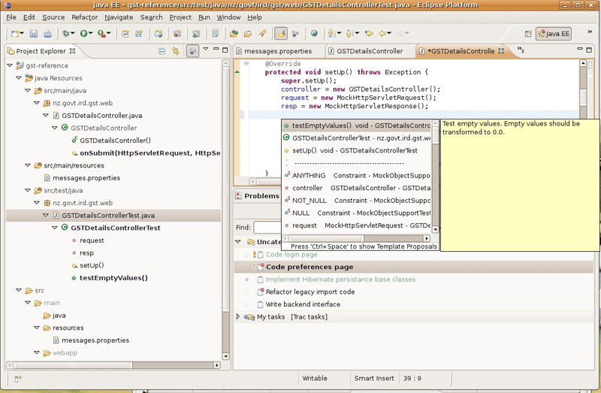Open the Run configurations dropdown arrow
Image resolution: width=601 pixels, height=393 pixels.
point(91,34)
